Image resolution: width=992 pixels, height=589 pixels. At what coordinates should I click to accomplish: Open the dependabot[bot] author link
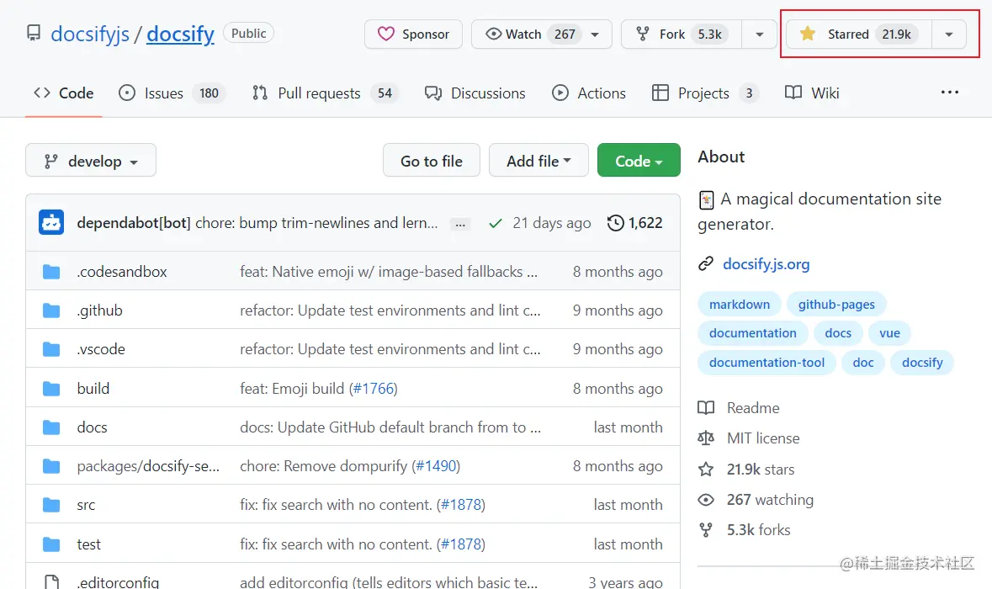click(x=134, y=223)
